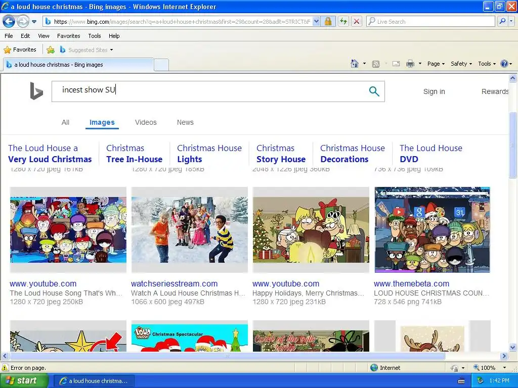518x388 pixels.
Task: Open the Favorites menu in menu bar
Action: pyautogui.click(x=69, y=36)
